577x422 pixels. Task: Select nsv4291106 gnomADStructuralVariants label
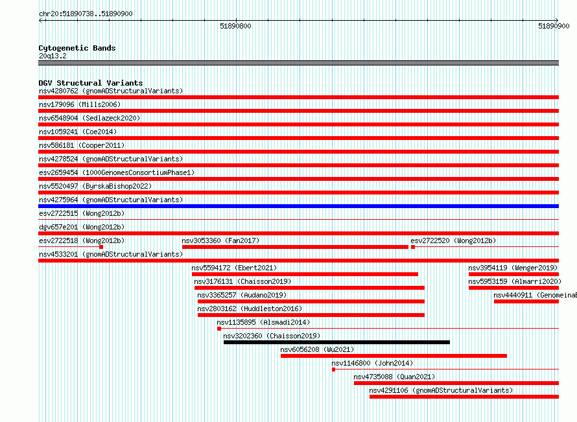(x=441, y=390)
